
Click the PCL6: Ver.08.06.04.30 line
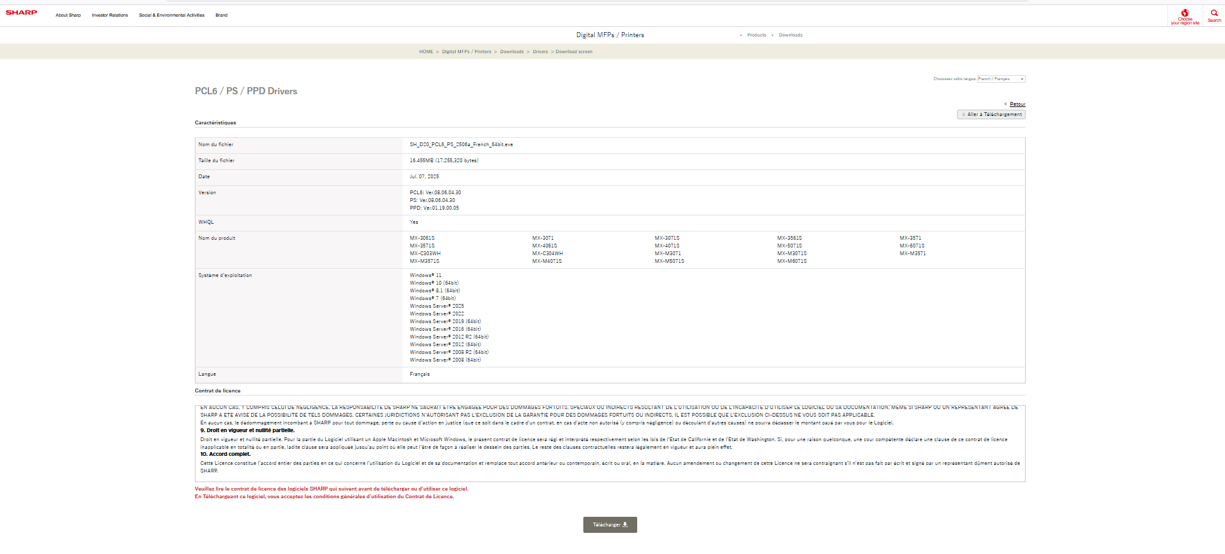[435, 192]
